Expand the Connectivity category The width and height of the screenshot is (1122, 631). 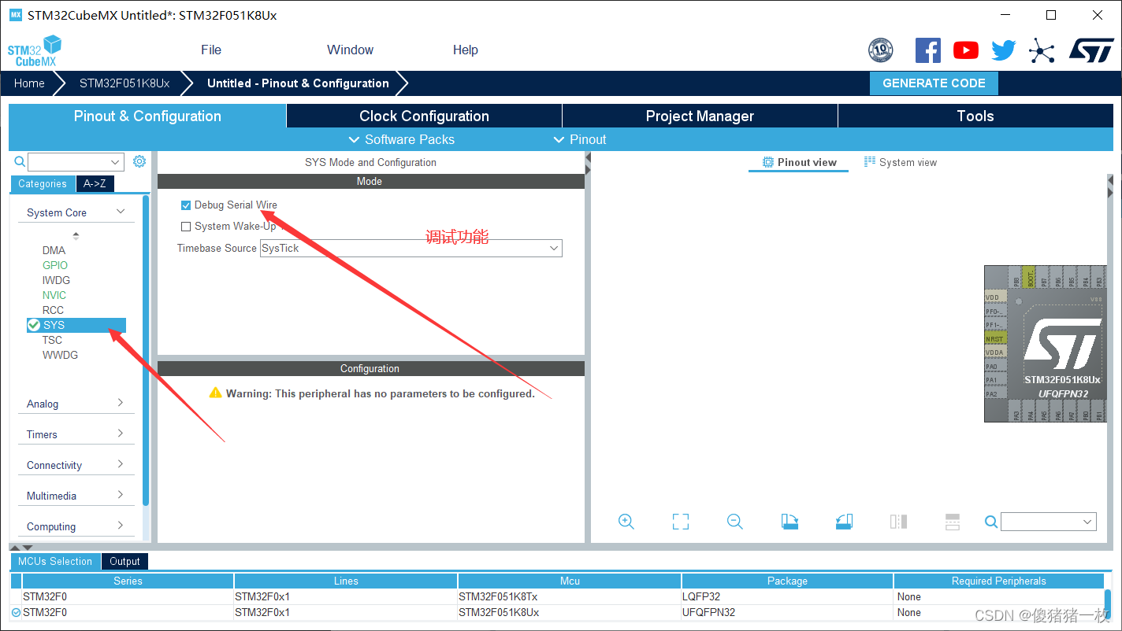coord(76,465)
